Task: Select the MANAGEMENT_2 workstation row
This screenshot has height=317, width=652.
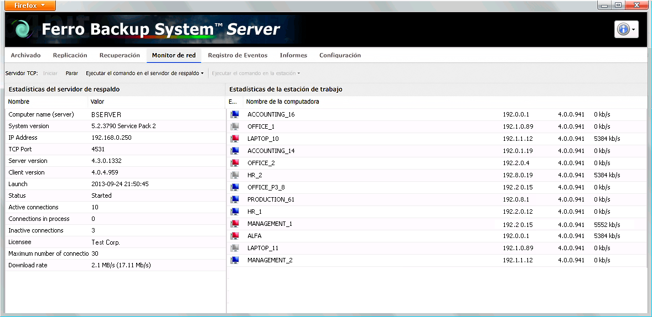Action: pos(270,260)
